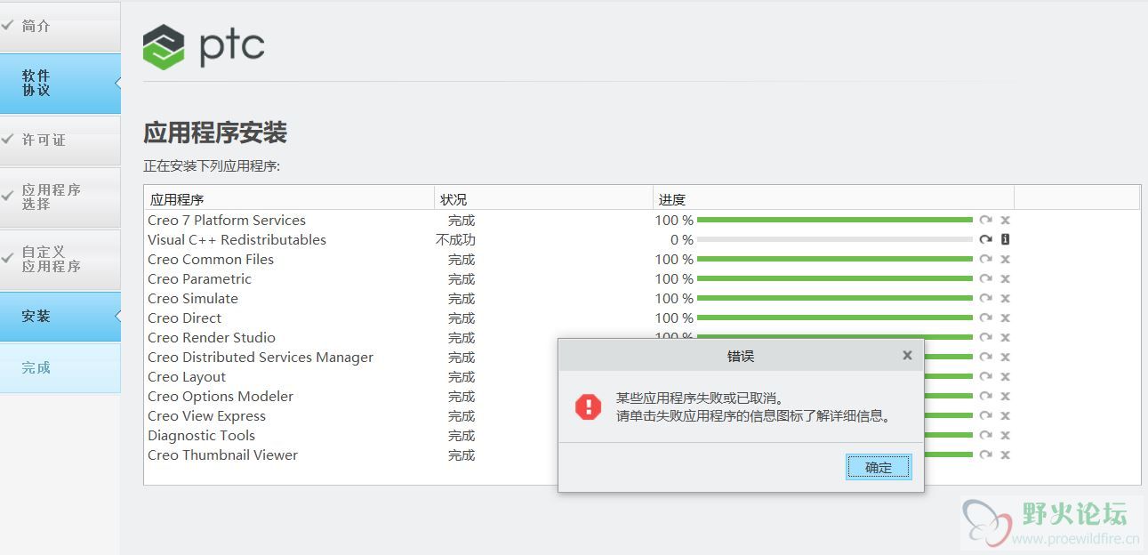
Task: Click cancel icon for Creo Simulate
Action: (1005, 298)
